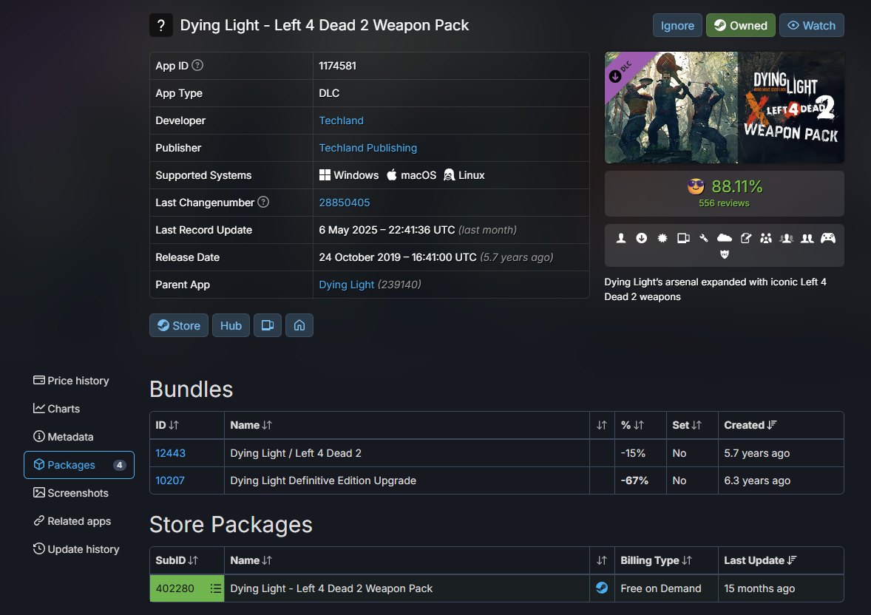Click the VAC shield feature icon
This screenshot has width=871, height=615.
tap(725, 254)
